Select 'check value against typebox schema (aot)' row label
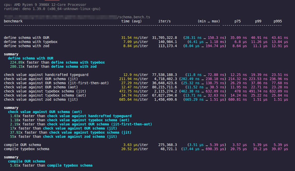 (x=45, y=95)
